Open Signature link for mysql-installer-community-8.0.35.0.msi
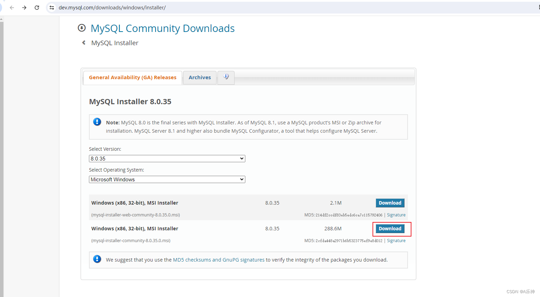The width and height of the screenshot is (540, 297). [x=396, y=241]
